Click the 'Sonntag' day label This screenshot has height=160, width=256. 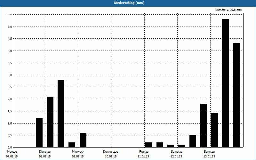pos(209,152)
